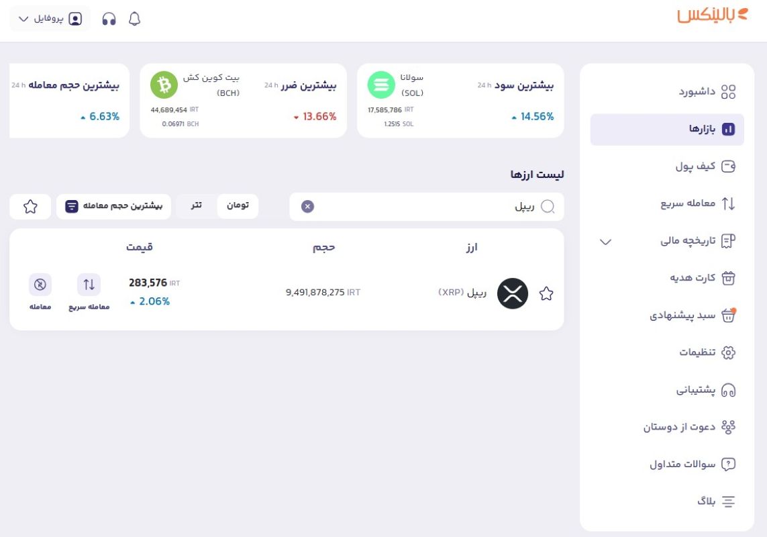This screenshot has width=767, height=537.
Task: Click the gift card icon
Action: point(728,278)
